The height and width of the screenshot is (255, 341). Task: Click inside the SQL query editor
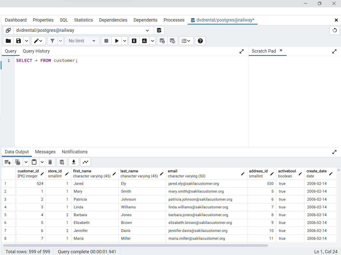pos(131,101)
